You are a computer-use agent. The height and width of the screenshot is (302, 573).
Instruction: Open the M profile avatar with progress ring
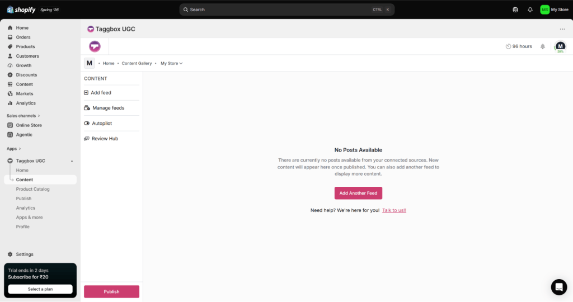click(560, 46)
